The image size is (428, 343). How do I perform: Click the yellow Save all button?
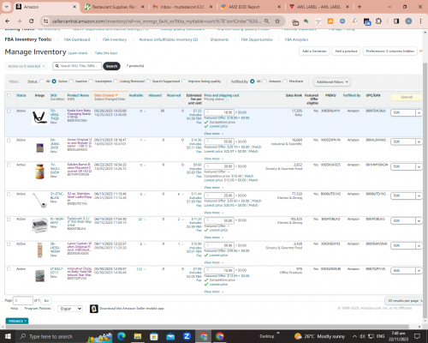click(407, 97)
